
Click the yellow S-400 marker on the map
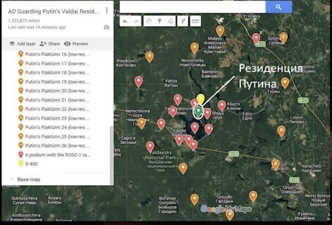click(200, 99)
